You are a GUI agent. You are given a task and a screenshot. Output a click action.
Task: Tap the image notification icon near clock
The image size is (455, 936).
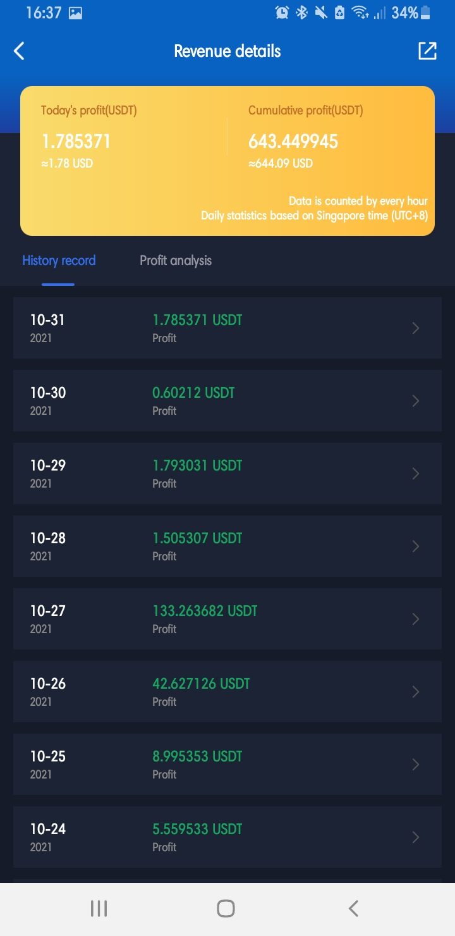[x=75, y=13]
